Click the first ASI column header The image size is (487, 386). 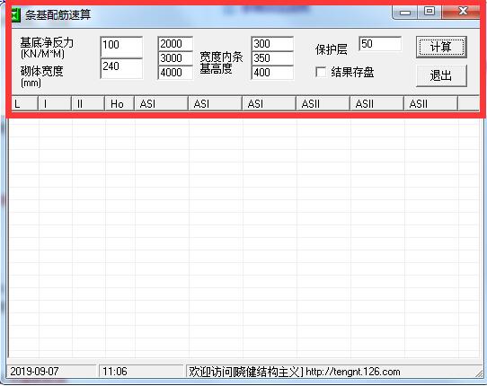coord(161,103)
